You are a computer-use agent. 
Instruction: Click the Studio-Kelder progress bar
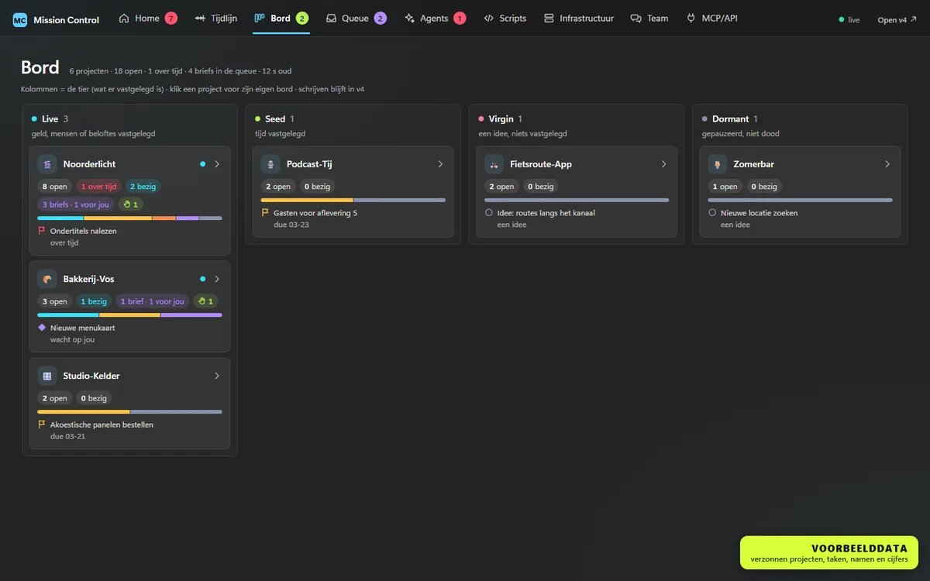point(129,412)
